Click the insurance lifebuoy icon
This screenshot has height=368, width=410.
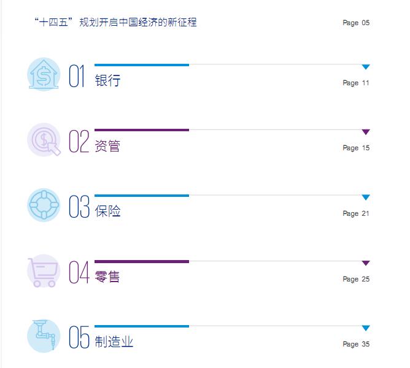click(44, 205)
